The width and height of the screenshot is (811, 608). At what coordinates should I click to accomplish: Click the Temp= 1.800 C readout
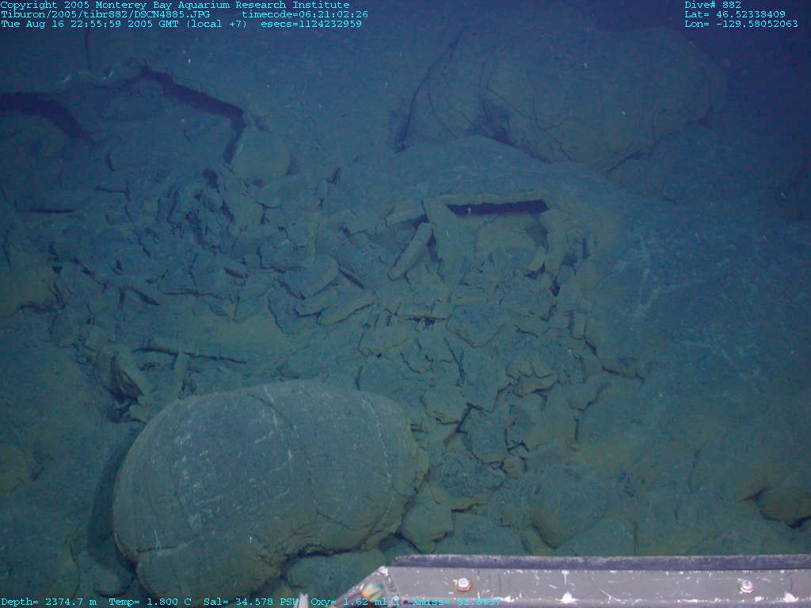point(150,602)
